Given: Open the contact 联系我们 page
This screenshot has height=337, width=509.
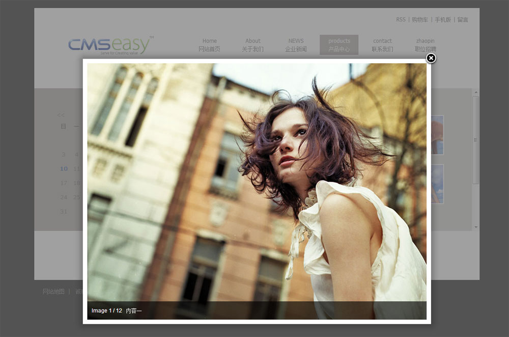Looking at the screenshot, I should click(382, 45).
